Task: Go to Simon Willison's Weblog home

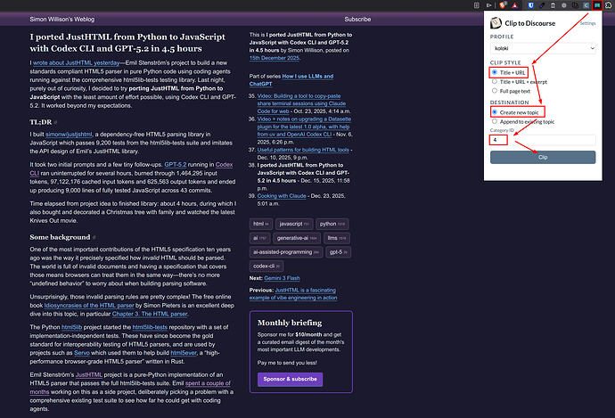Action: (x=62, y=20)
